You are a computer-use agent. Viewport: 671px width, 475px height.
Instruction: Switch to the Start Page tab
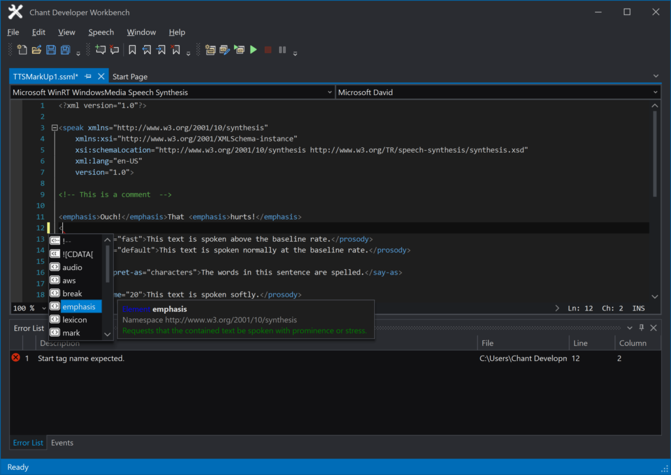pos(130,77)
